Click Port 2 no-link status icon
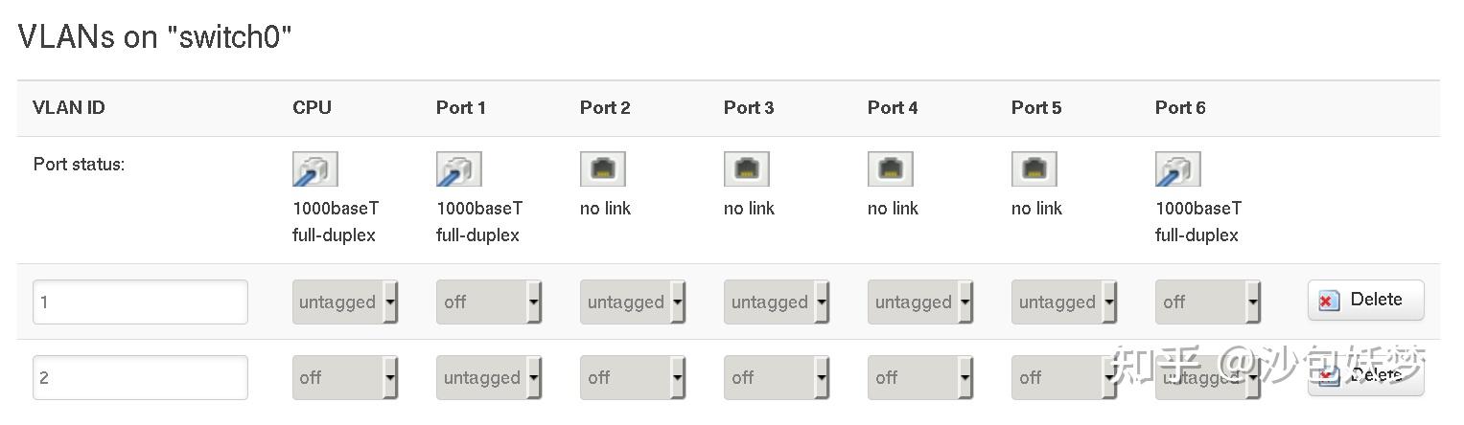Image resolution: width=1464 pixels, height=425 pixels. pyautogui.click(x=602, y=169)
